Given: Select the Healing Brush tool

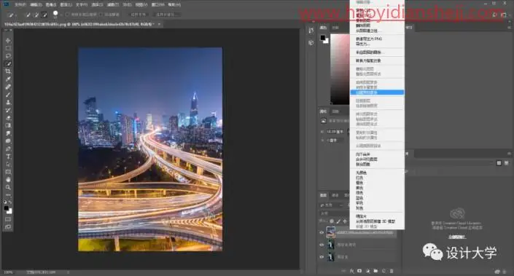Looking at the screenshot, I should 8,87.
